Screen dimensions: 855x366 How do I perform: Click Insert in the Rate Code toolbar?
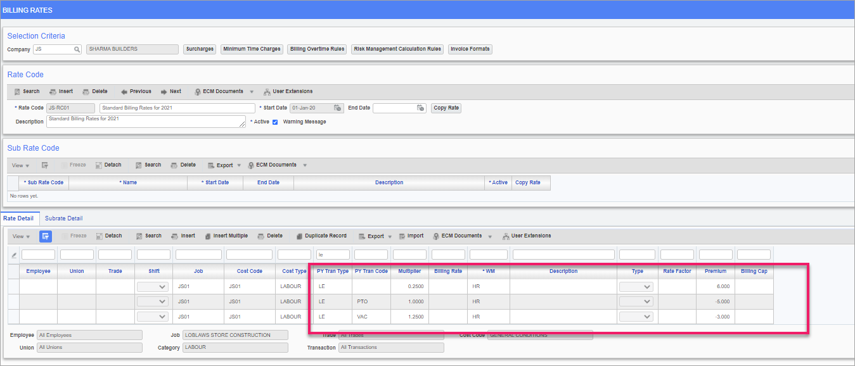[61, 91]
